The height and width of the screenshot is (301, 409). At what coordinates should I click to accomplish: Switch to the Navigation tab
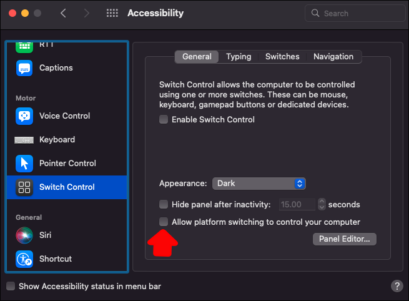click(x=333, y=57)
